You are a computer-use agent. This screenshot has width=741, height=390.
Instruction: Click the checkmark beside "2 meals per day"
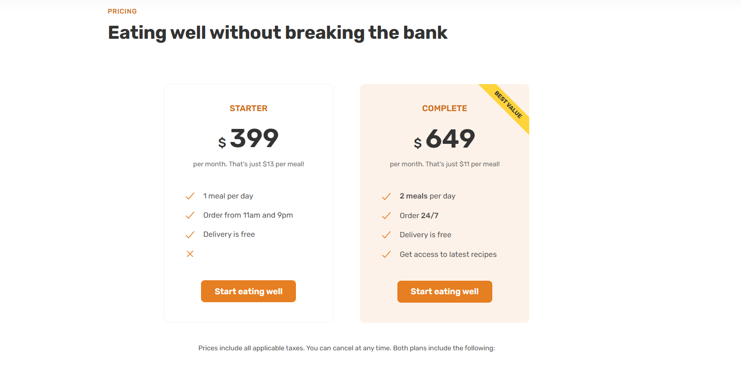386,197
